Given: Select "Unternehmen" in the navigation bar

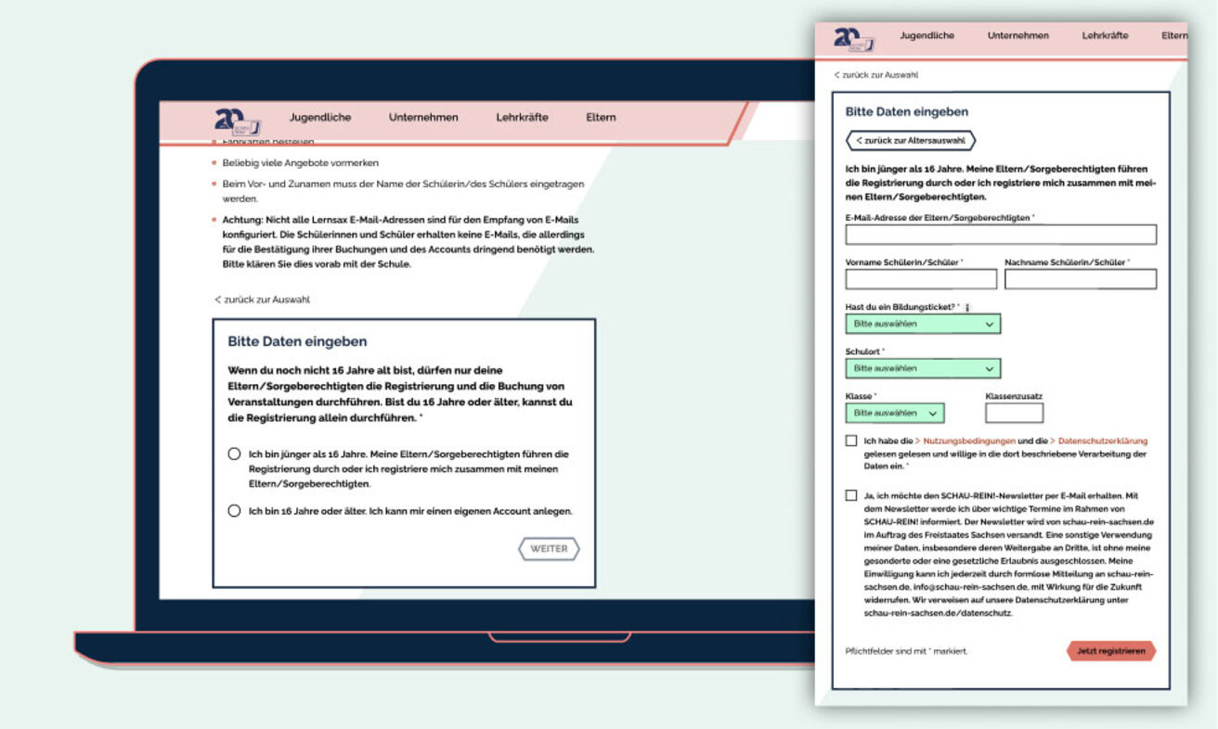Looking at the screenshot, I should 424,117.
